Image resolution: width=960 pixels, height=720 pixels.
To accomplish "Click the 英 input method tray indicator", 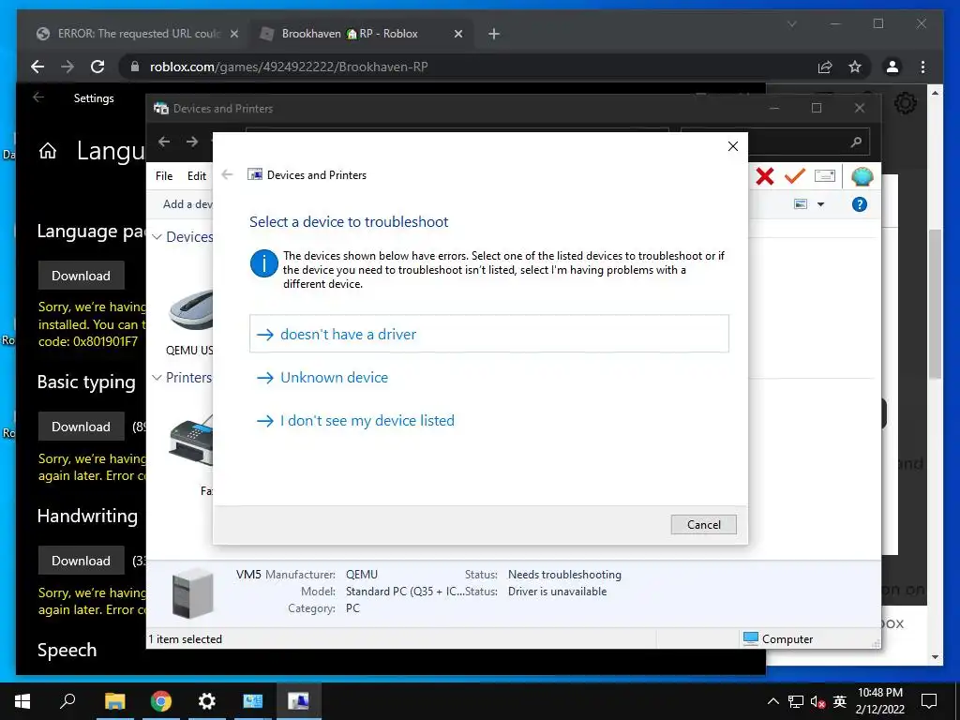I will tap(840, 701).
